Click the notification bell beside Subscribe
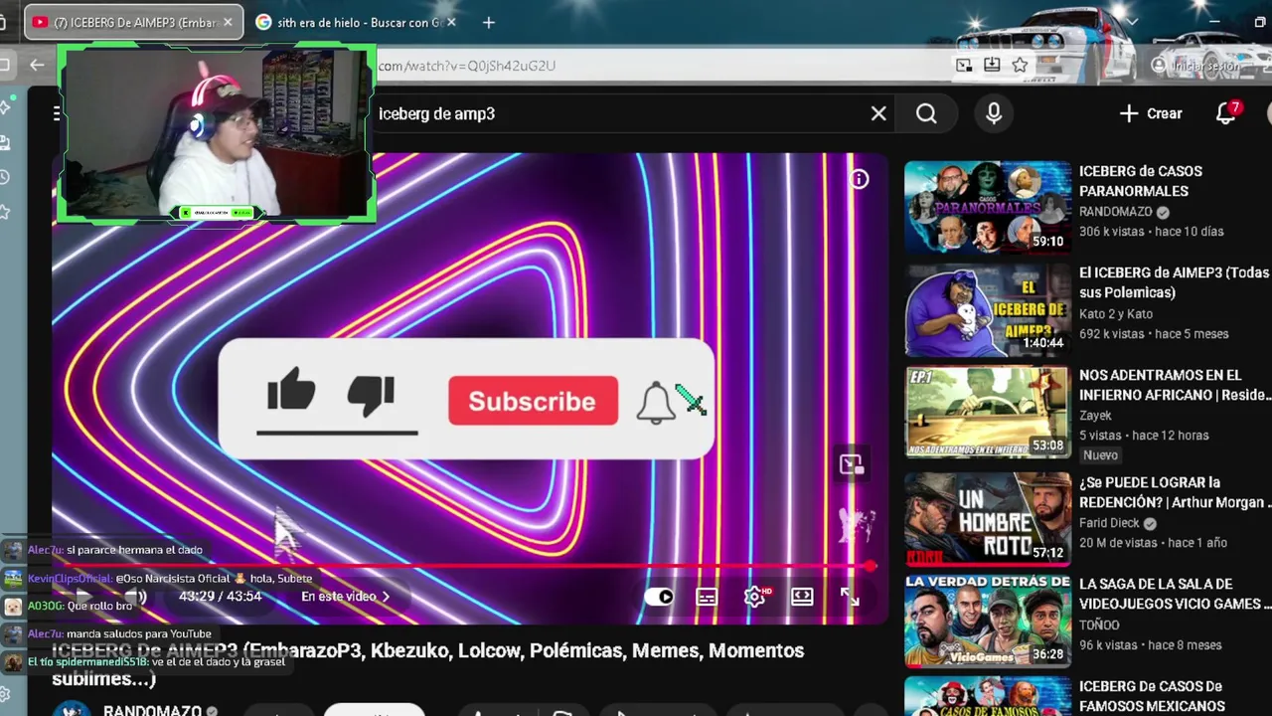 [x=656, y=402]
